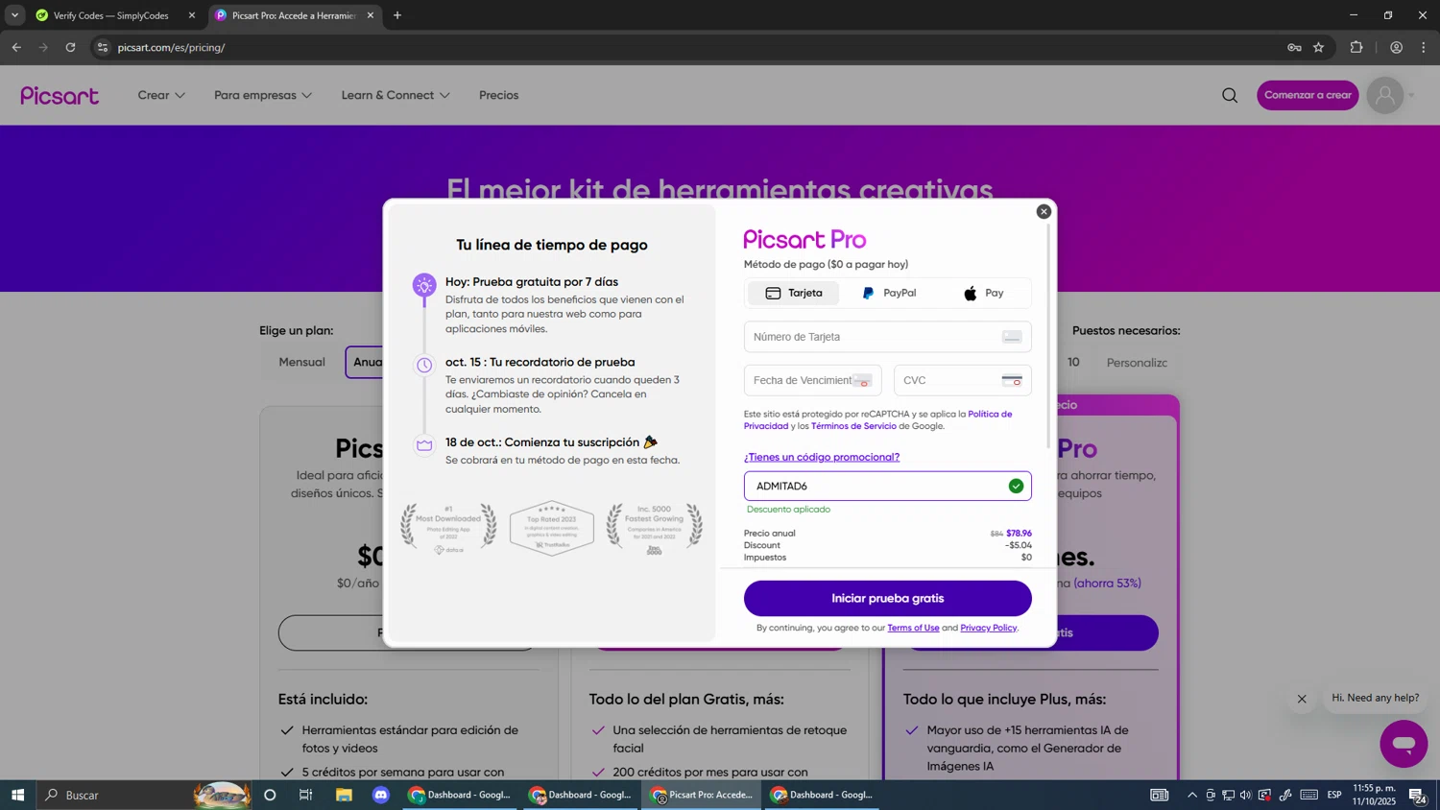1440x810 pixels.
Task: Reload the current page
Action: coord(70,47)
